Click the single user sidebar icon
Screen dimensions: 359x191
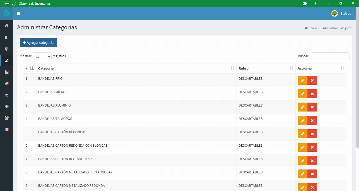coord(7,37)
